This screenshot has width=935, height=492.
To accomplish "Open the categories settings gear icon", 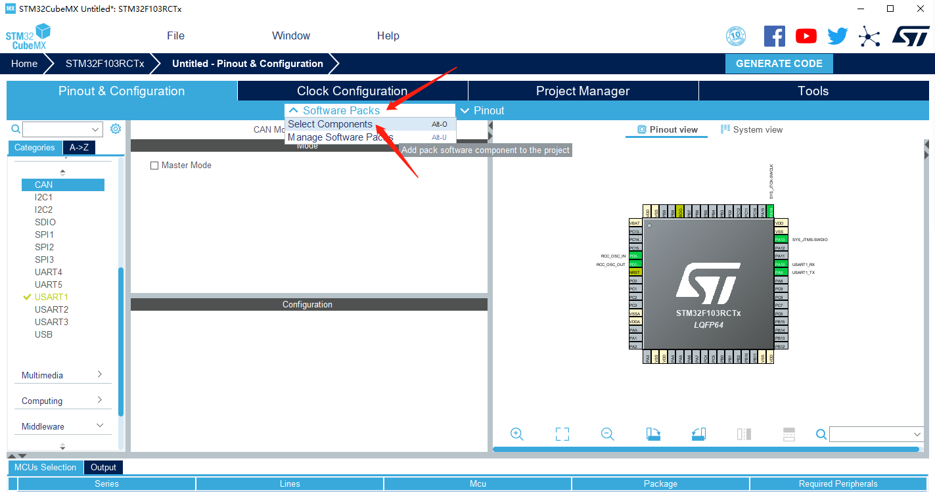I will click(x=116, y=129).
